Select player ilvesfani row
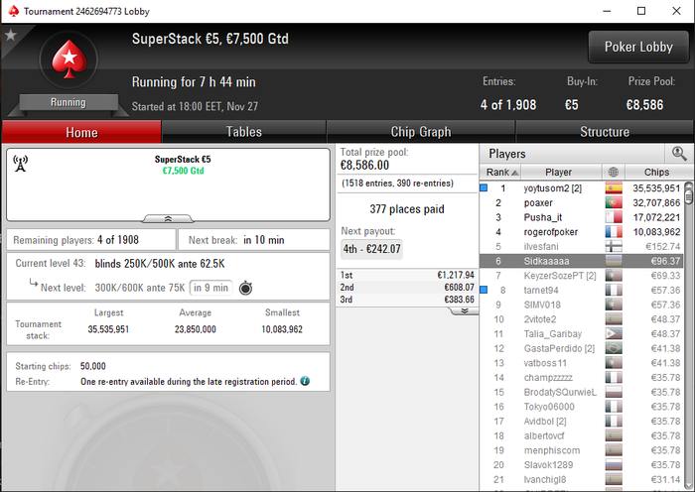 coord(582,247)
